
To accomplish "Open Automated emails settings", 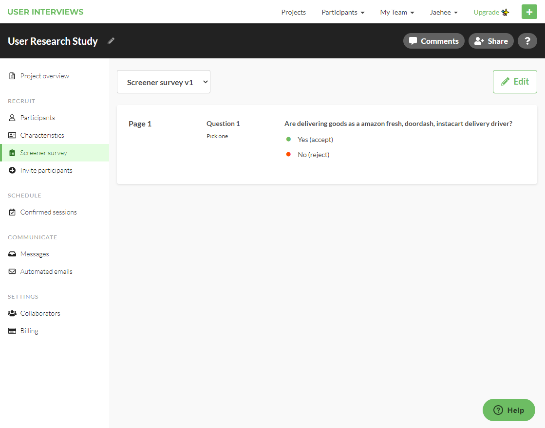I will (55, 271).
